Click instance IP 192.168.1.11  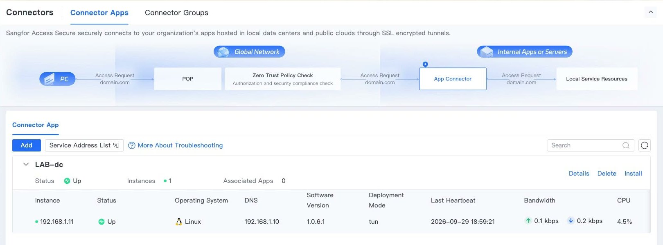point(57,222)
